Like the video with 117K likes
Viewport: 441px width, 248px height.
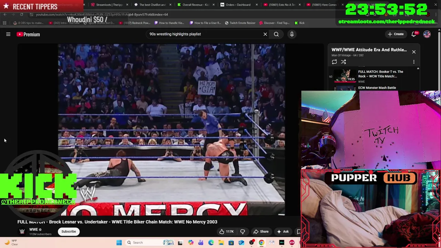coord(227,231)
